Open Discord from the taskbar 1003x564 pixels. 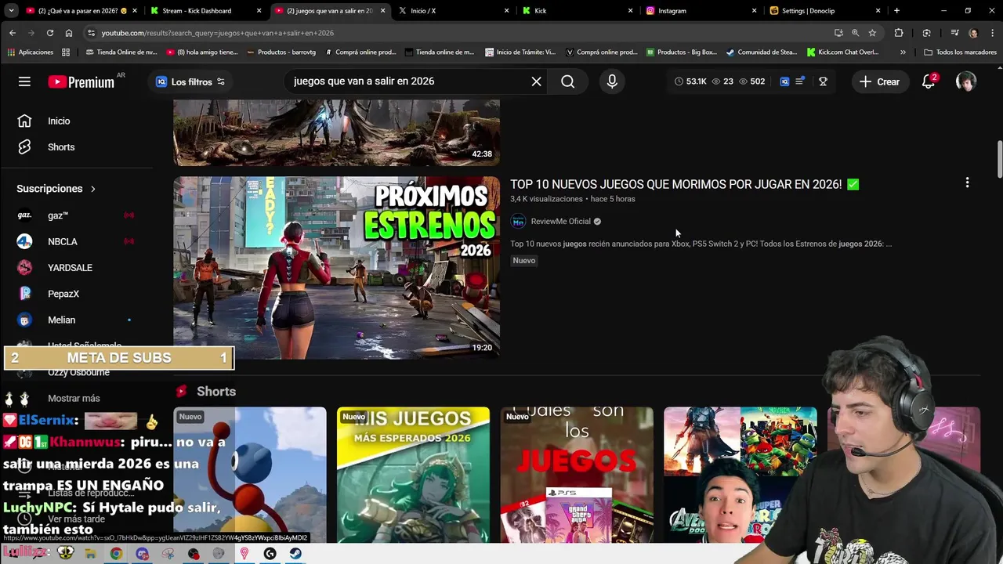tap(142, 554)
